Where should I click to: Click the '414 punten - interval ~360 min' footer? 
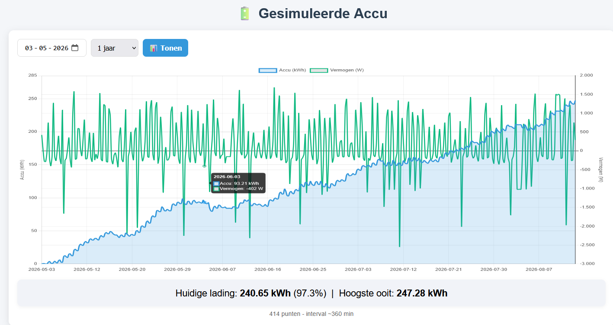point(311,314)
